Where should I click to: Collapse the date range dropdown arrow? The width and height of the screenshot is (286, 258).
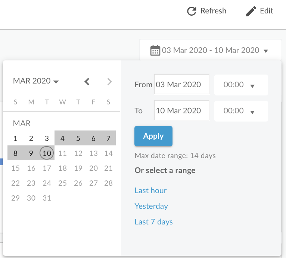(x=266, y=51)
